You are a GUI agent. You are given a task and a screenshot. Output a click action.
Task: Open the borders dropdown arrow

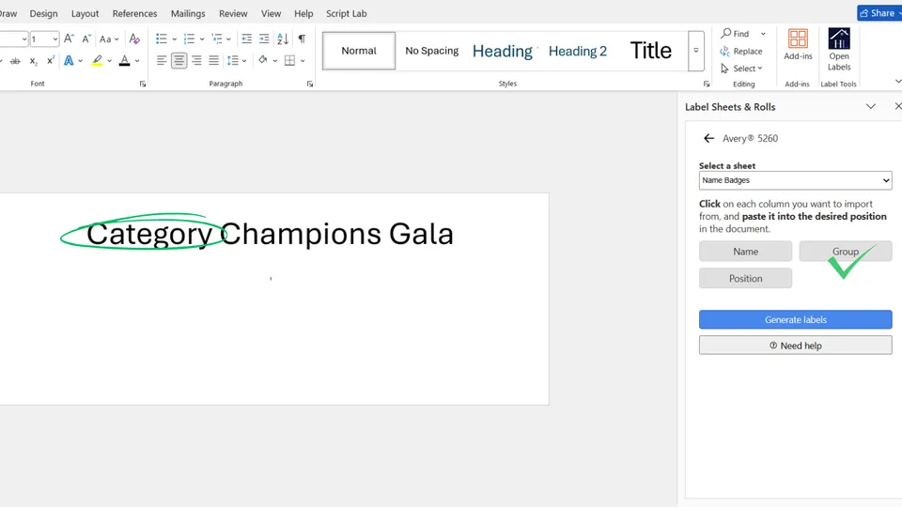click(x=303, y=60)
